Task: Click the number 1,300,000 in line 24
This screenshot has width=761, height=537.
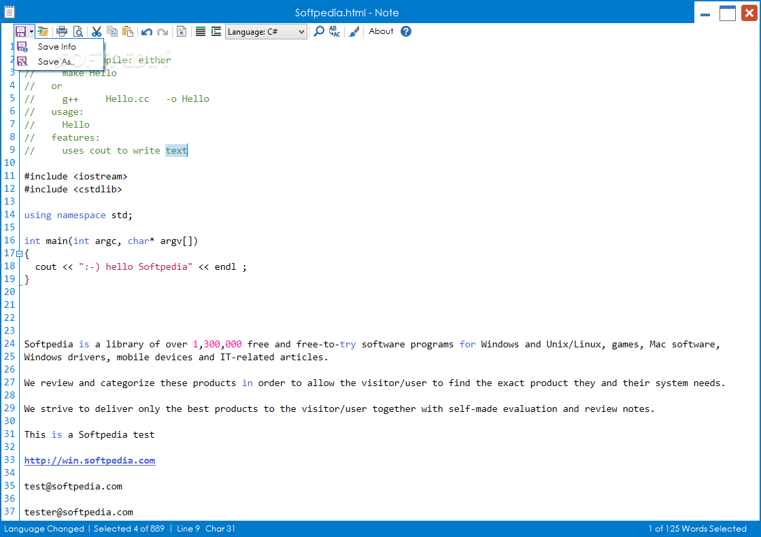Action: tap(217, 345)
